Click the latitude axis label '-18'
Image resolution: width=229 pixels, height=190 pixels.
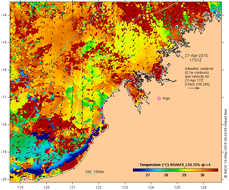coord(3,125)
